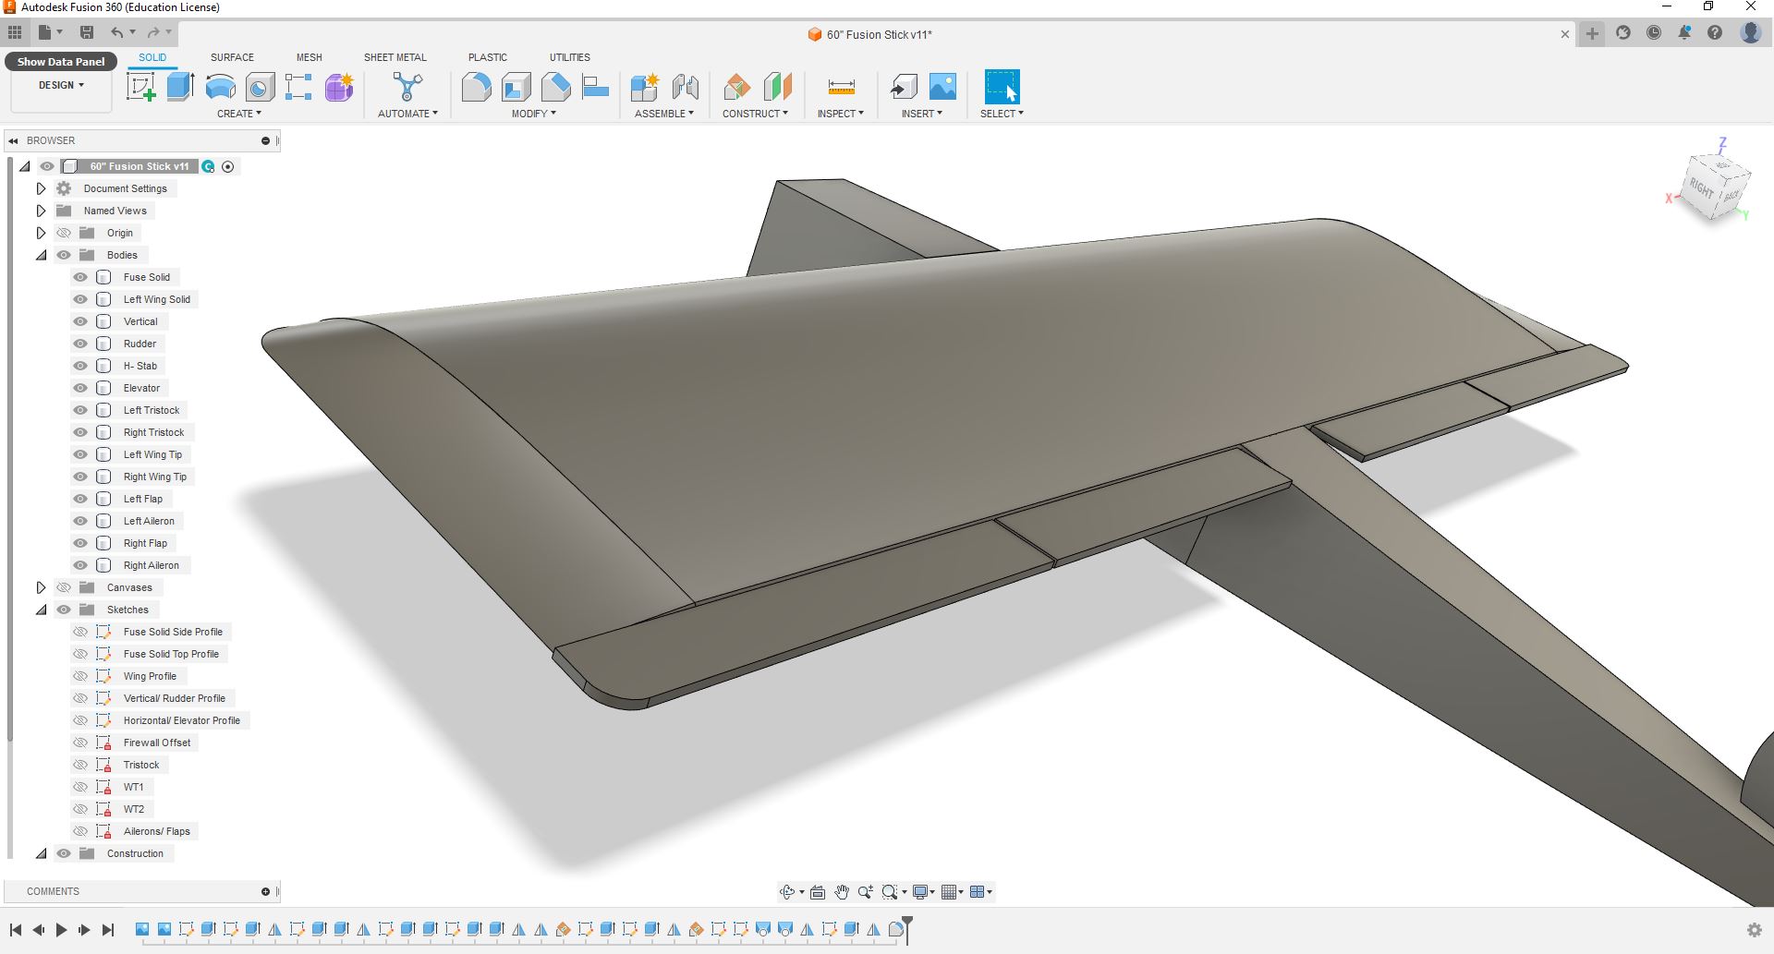Show the Wing Profile sketch
This screenshot has height=954, width=1774.
point(80,676)
